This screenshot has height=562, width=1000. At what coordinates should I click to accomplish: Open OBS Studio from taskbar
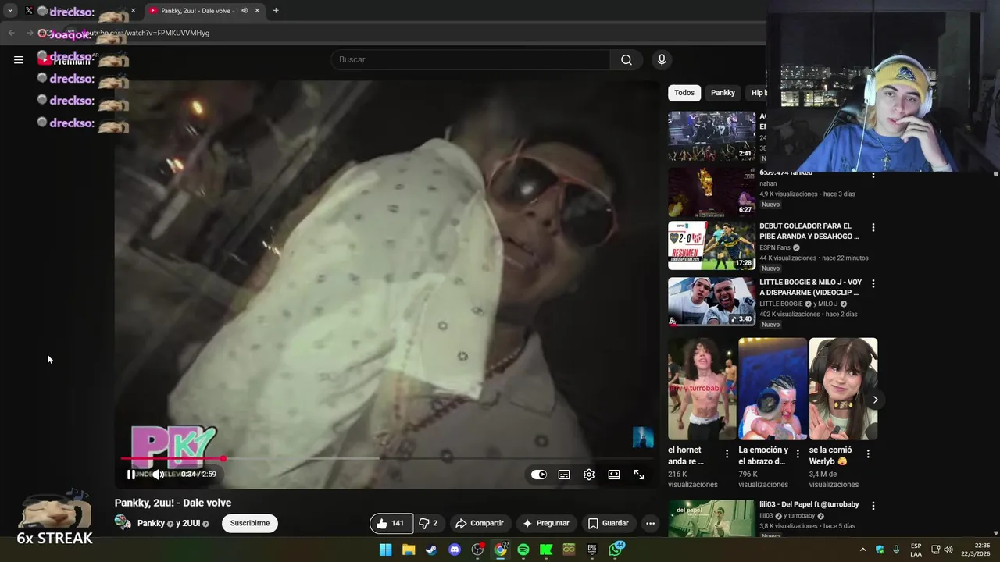477,550
